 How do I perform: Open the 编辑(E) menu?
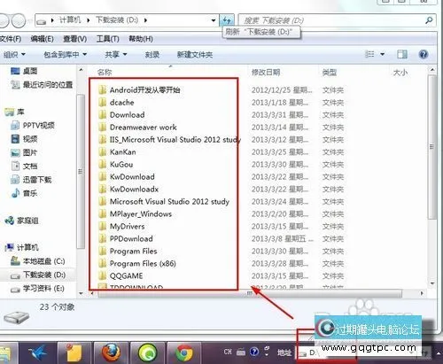42,39
